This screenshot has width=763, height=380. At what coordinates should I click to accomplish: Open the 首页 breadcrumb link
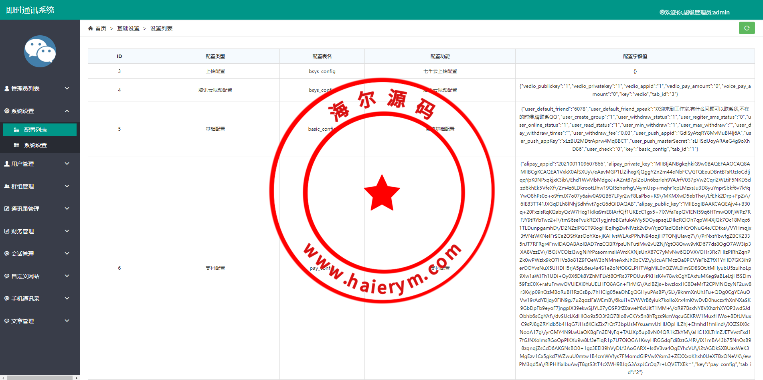coord(100,28)
